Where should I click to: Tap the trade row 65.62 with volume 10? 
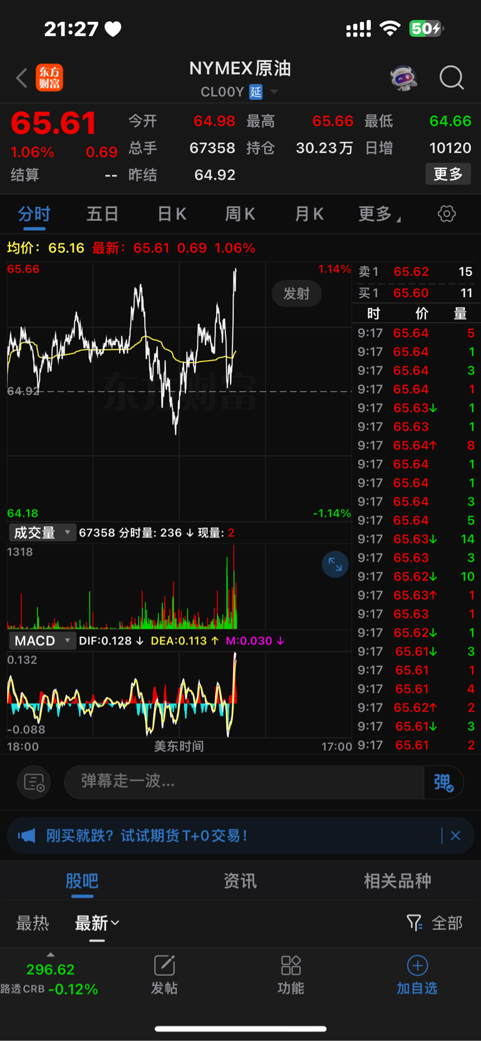(x=416, y=577)
